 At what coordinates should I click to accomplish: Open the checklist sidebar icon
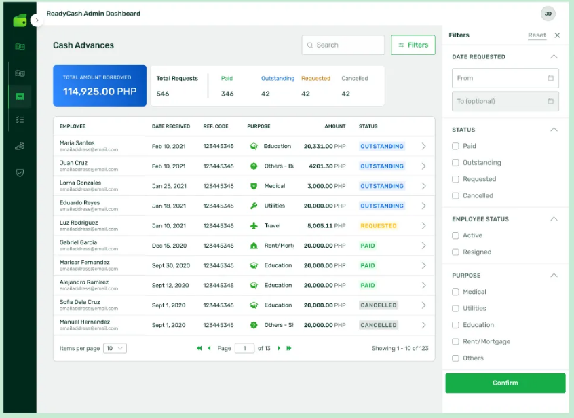pyautogui.click(x=20, y=119)
